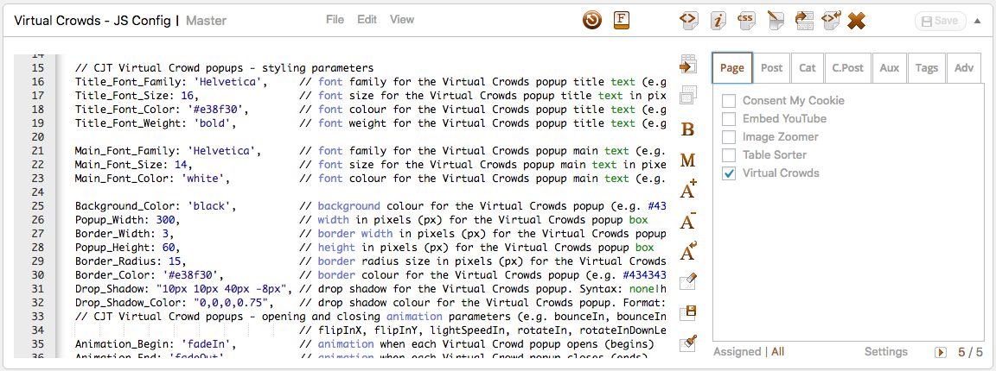Click the paintbrush icon in editor sidebar

point(687,343)
